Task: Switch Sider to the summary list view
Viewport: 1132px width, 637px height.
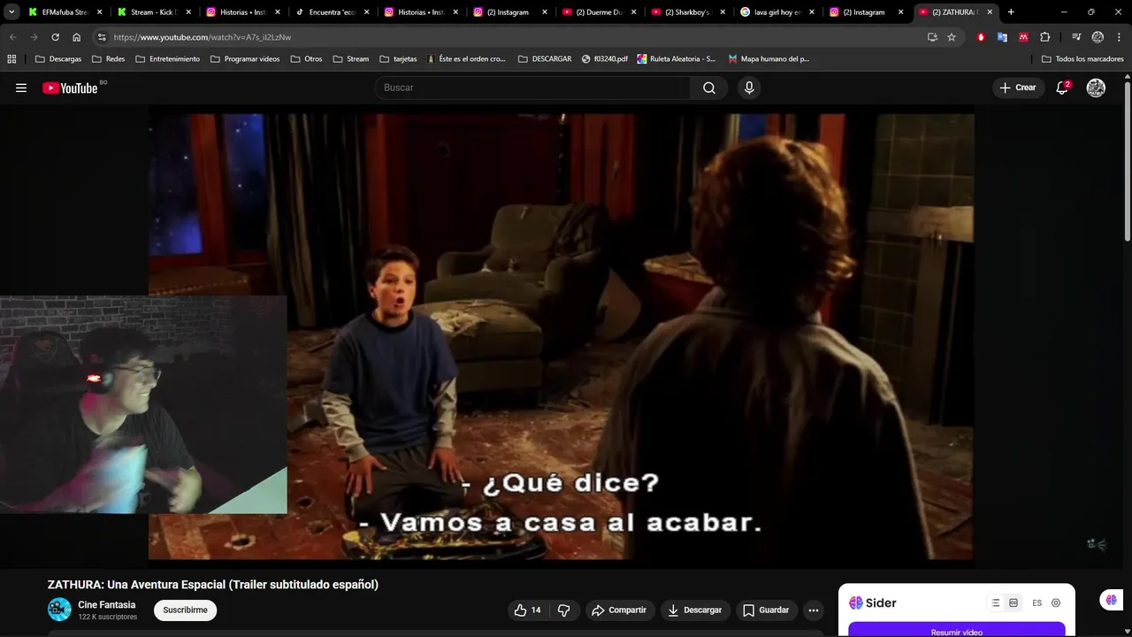Action: click(x=996, y=602)
